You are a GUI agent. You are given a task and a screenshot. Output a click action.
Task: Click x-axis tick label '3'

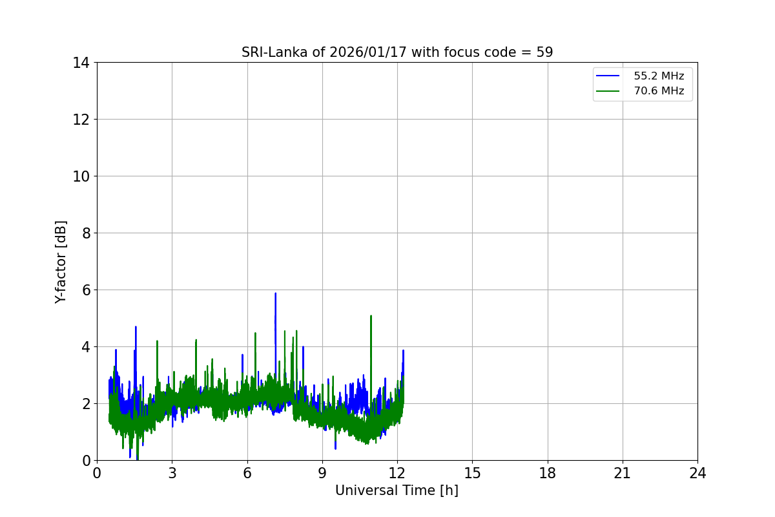pos(172,473)
